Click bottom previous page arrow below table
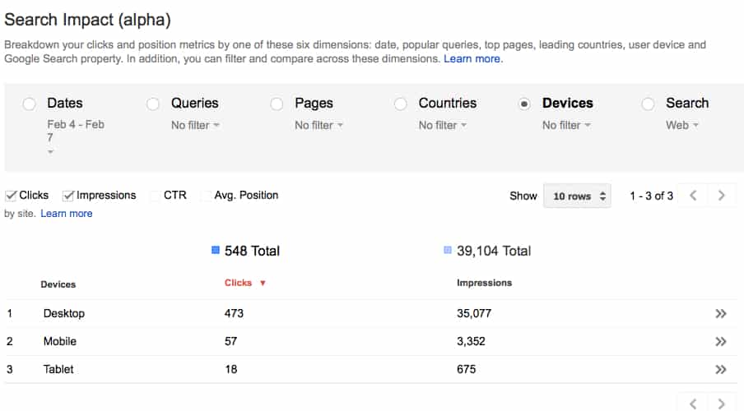 coord(693,404)
